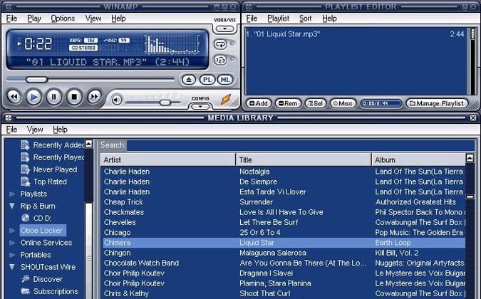The image size is (481, 299).
Task: Skip to next track
Action: coord(94,97)
